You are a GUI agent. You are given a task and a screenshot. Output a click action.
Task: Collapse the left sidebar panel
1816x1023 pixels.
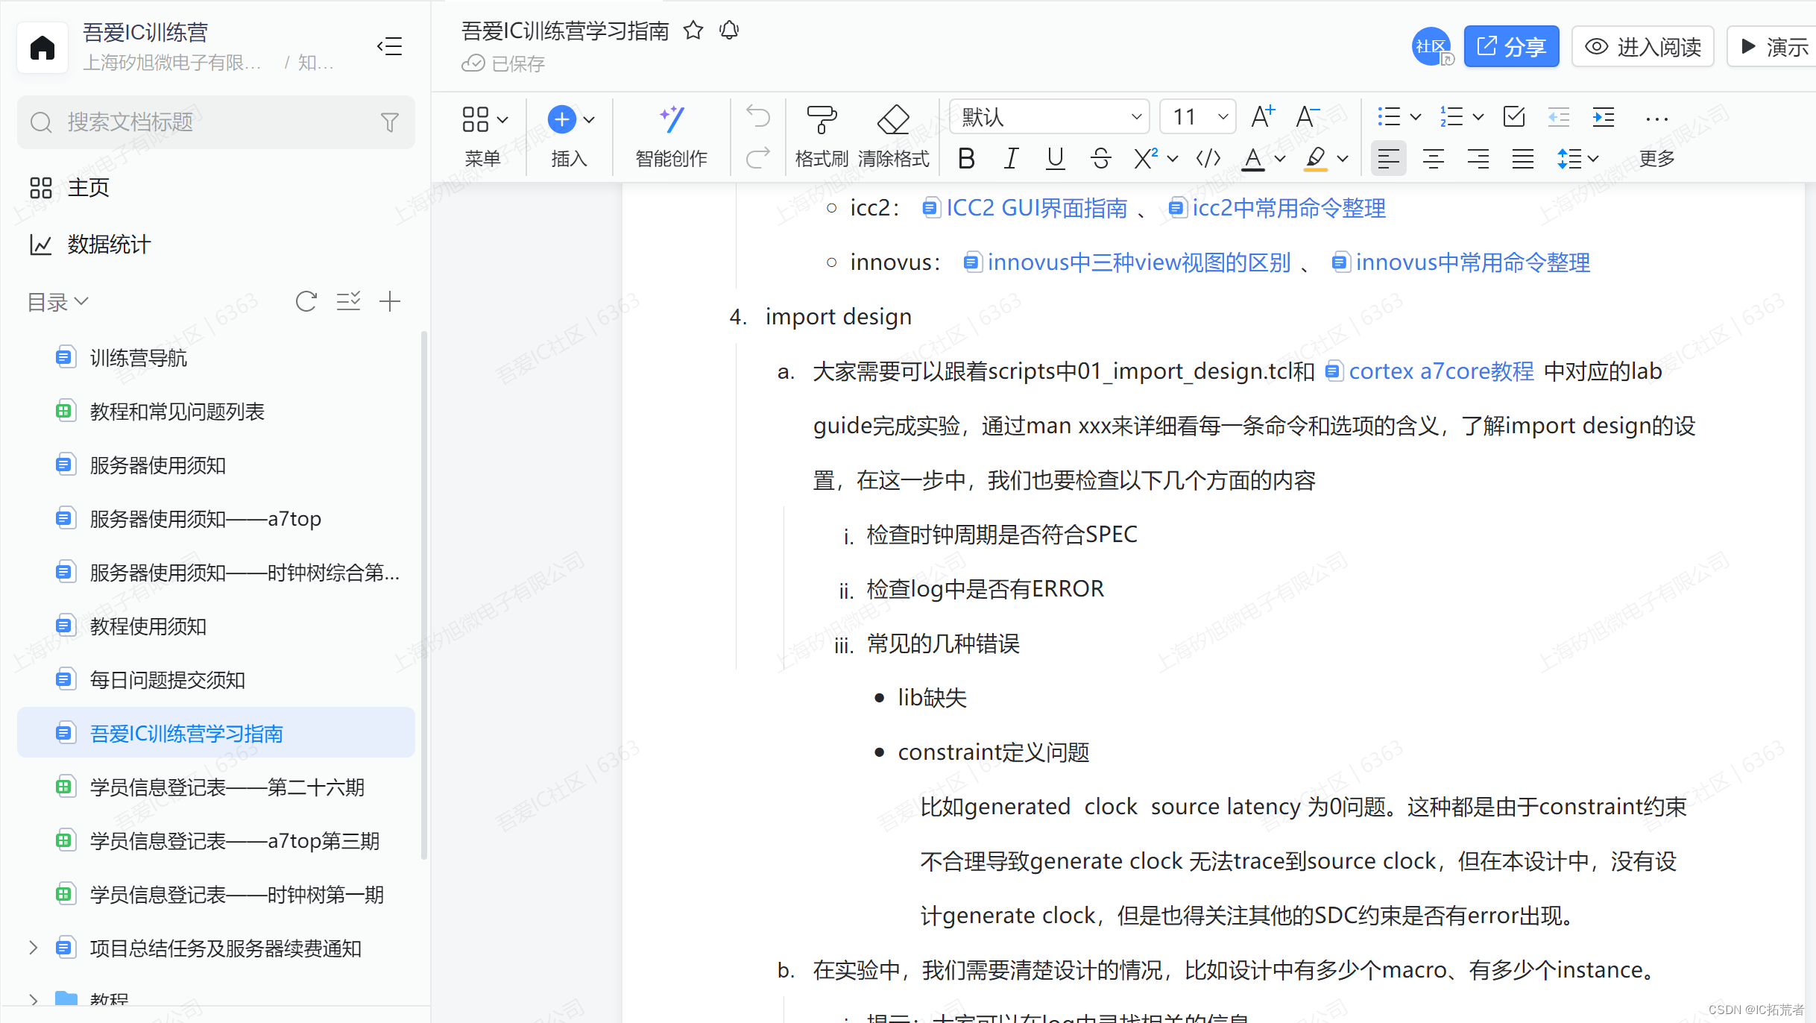coord(389,47)
